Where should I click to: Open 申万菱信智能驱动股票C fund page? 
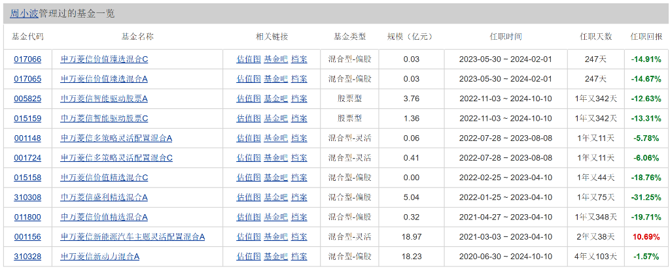pyautogui.click(x=104, y=118)
